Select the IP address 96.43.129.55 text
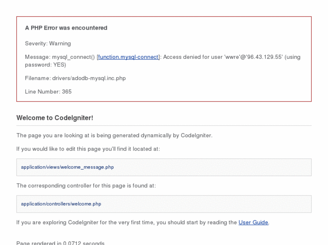This screenshot has width=328, height=245. (265, 57)
